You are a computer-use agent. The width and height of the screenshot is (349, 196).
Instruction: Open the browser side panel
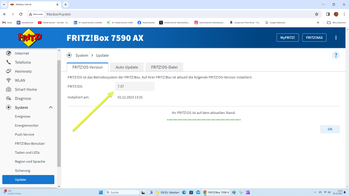click(x=328, y=14)
